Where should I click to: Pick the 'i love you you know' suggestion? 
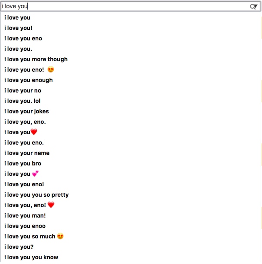(x=131, y=257)
